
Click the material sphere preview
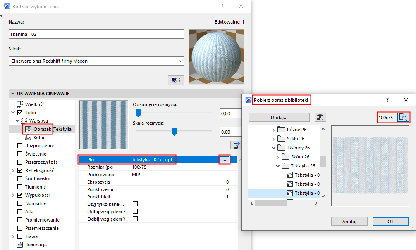pyautogui.click(x=216, y=57)
